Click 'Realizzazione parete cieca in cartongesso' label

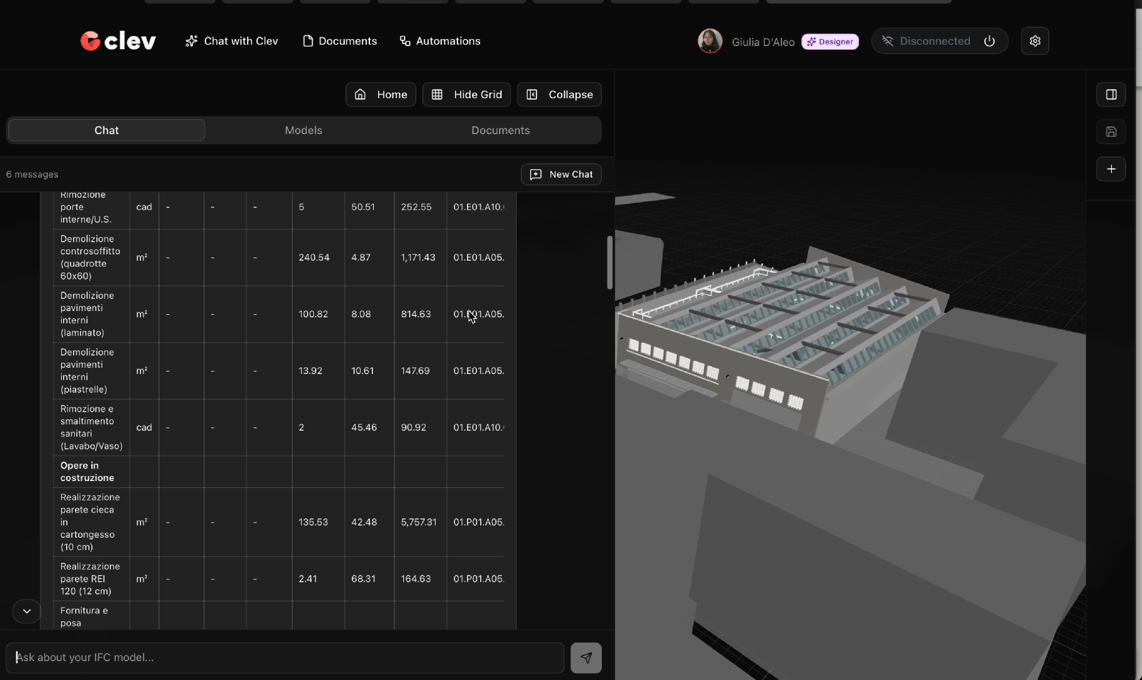(x=90, y=522)
